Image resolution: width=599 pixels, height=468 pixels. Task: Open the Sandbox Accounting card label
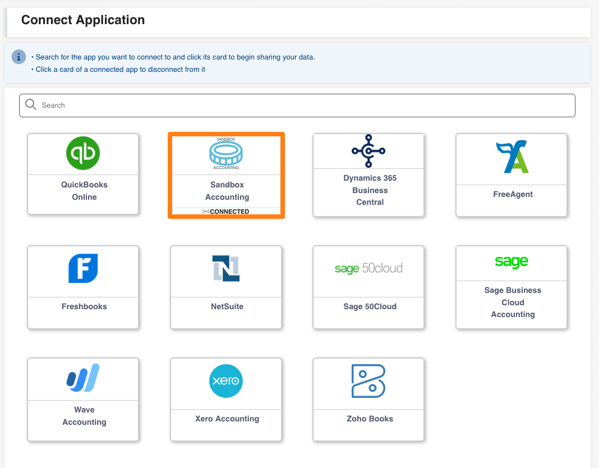pos(227,191)
